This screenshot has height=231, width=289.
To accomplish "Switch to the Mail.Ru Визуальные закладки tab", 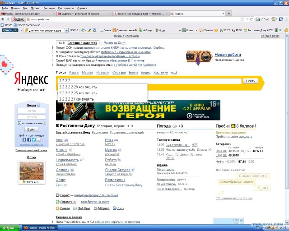I will pos(28,14).
